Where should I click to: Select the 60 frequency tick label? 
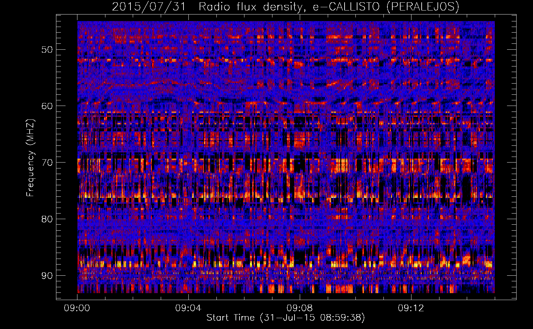coord(47,106)
